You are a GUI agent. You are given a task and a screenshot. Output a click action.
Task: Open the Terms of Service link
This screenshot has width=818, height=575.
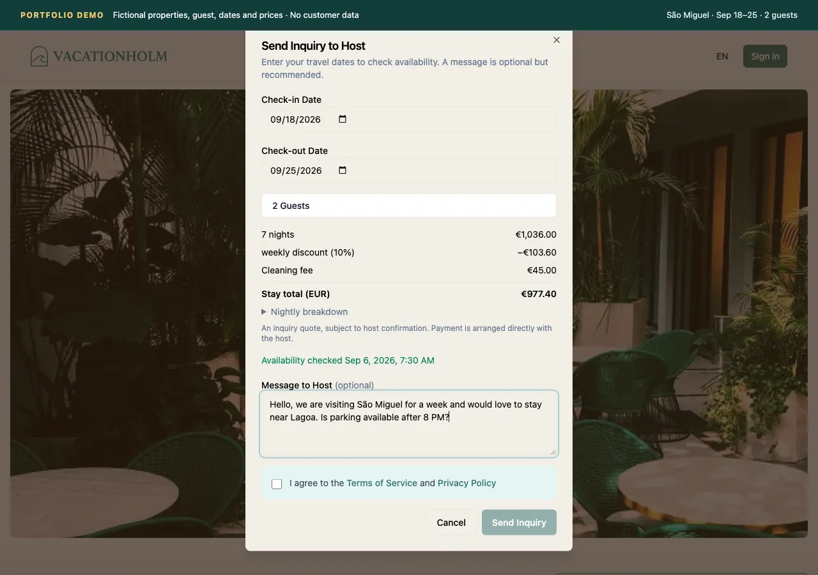tap(382, 483)
